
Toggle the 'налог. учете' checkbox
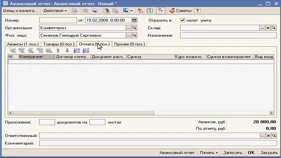point(183,20)
